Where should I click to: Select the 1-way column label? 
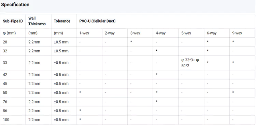[x=84, y=33]
